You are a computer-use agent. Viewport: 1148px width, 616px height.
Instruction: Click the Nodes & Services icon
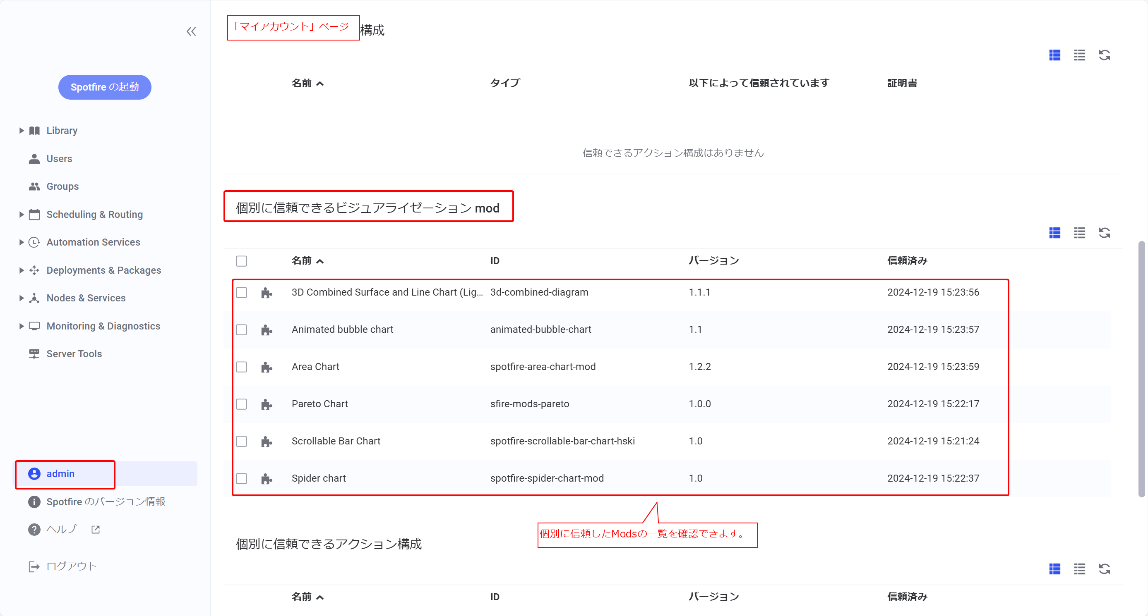(x=34, y=298)
